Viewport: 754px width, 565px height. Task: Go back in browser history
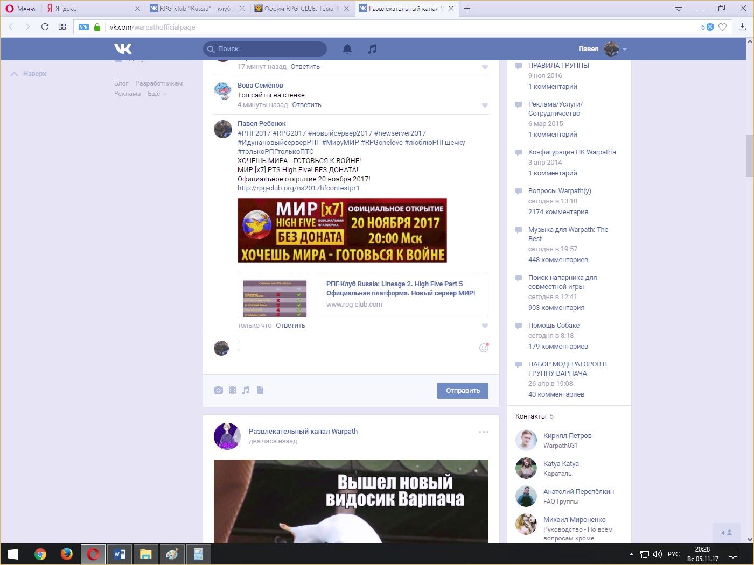point(11,27)
